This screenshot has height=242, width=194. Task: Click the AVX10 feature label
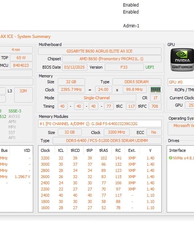pyautogui.click(x=14, y=116)
